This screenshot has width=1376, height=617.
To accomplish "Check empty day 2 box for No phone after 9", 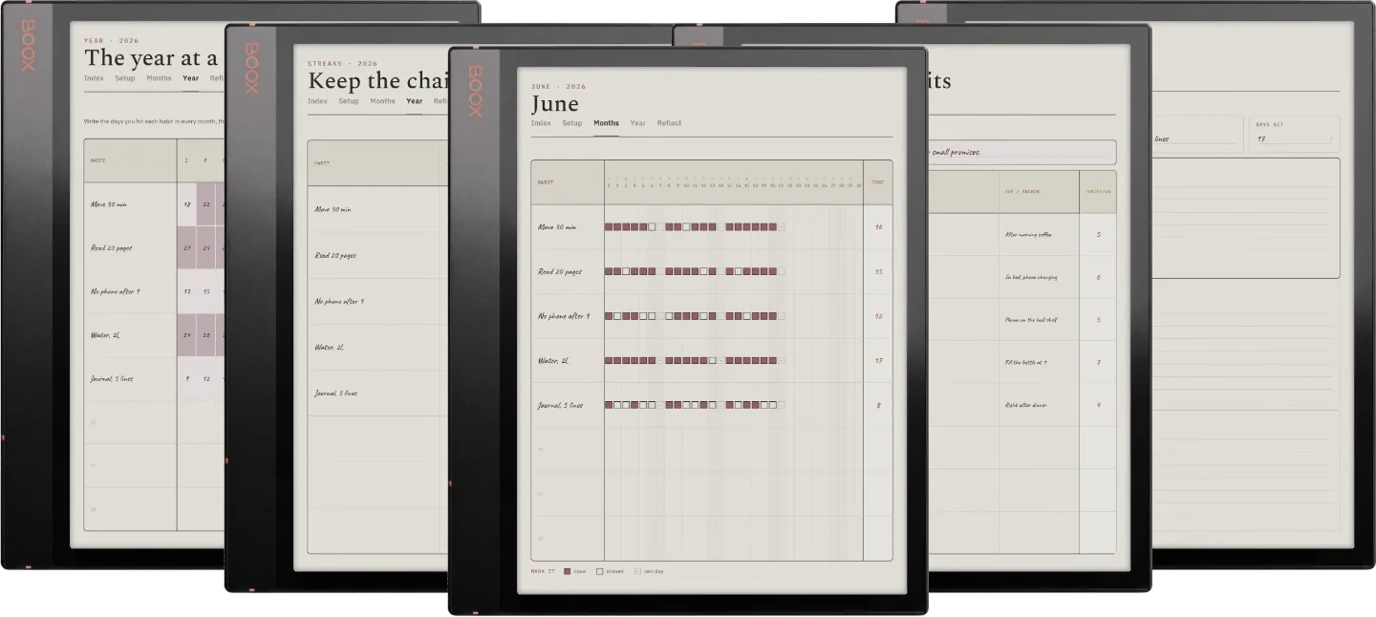I will point(617,316).
